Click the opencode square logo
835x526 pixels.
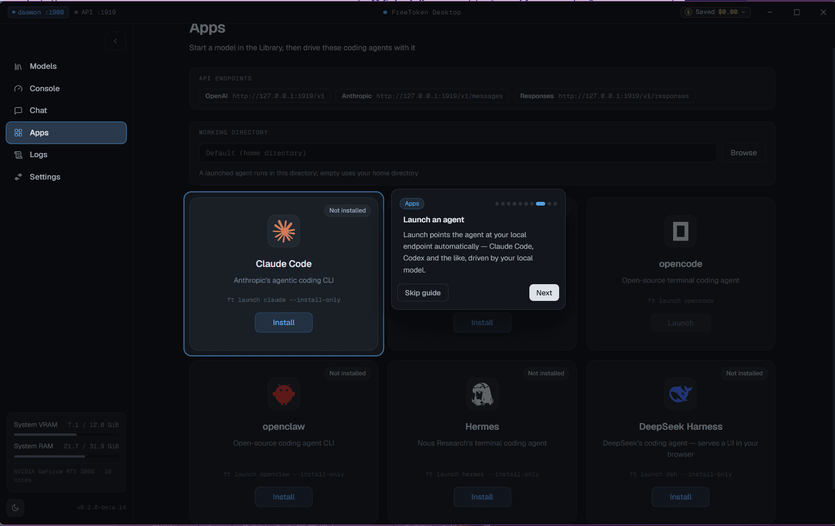point(681,231)
